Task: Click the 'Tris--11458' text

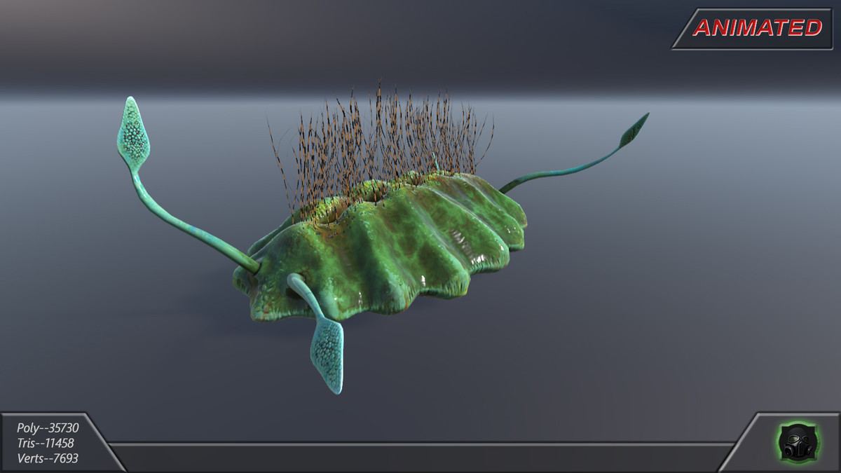Action: click(46, 443)
